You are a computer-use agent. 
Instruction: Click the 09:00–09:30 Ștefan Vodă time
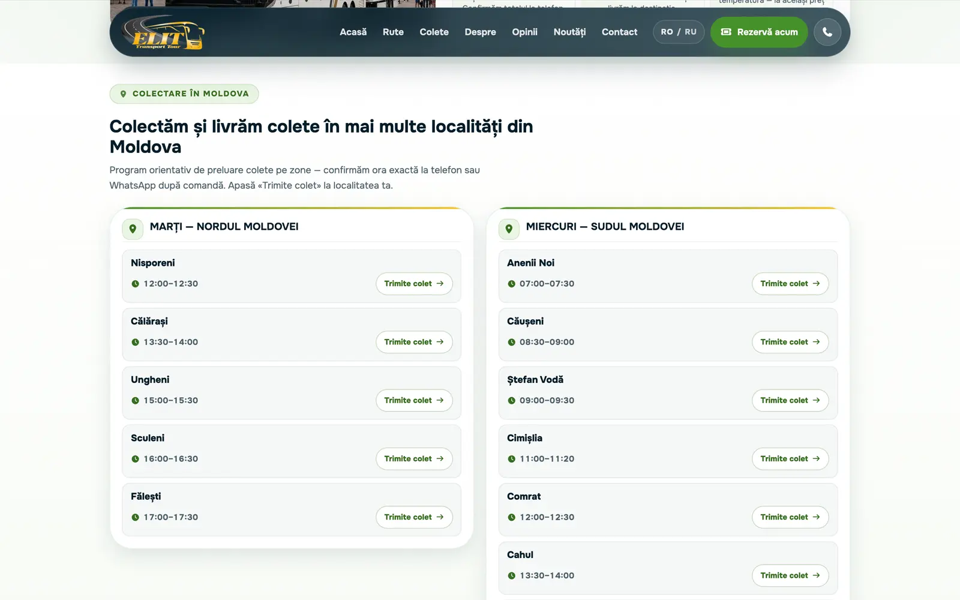547,400
